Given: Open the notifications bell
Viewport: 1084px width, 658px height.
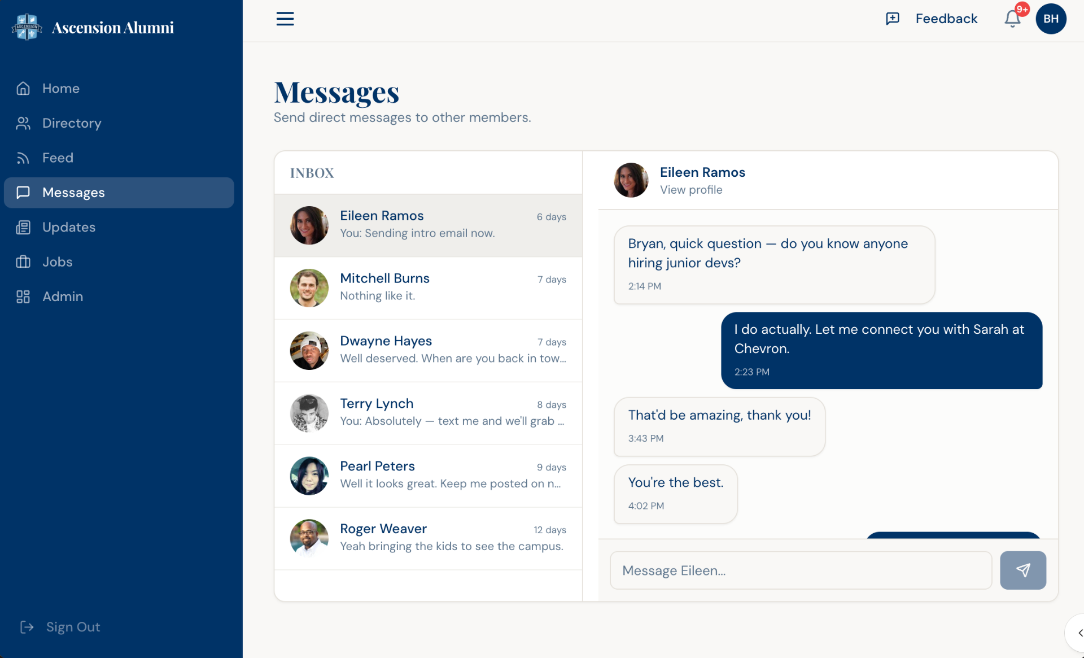Looking at the screenshot, I should tap(1012, 19).
